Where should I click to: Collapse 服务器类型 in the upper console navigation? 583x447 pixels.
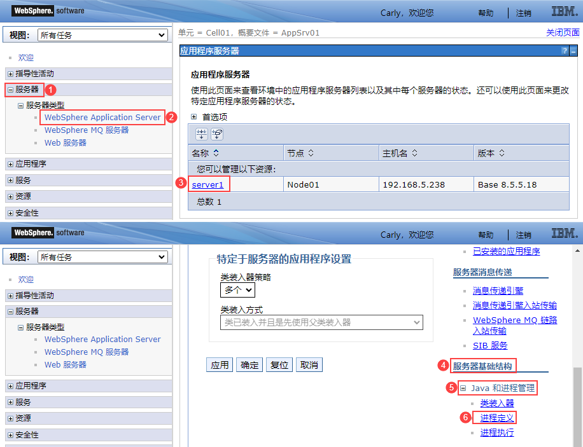pos(21,106)
